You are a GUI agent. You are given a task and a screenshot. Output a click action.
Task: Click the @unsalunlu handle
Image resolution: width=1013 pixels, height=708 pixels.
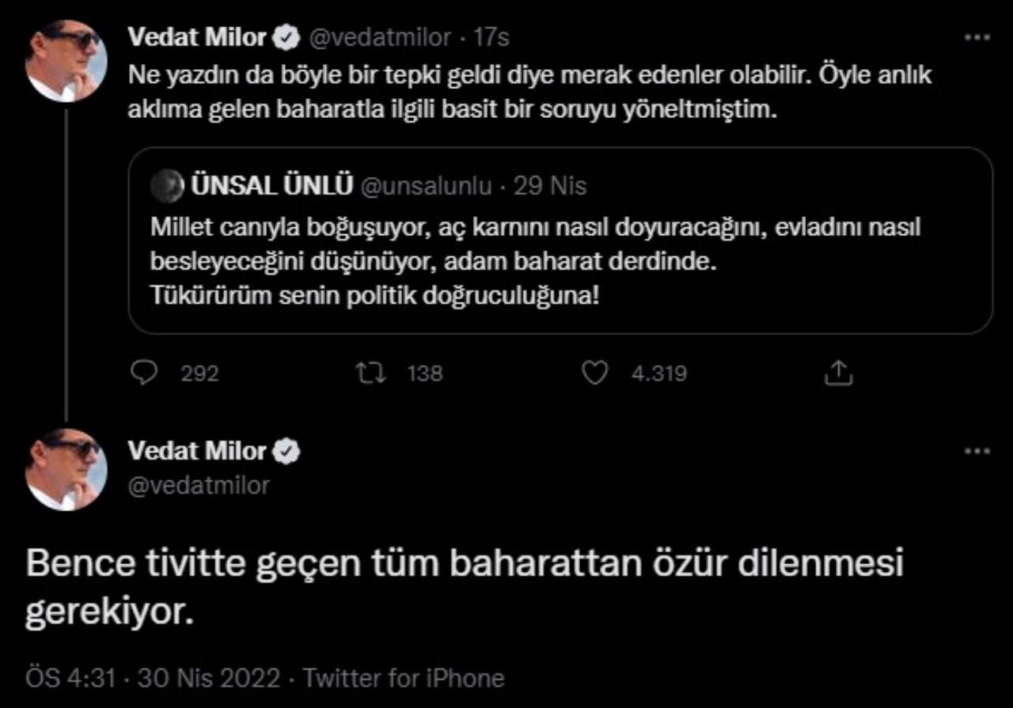pyautogui.click(x=426, y=186)
